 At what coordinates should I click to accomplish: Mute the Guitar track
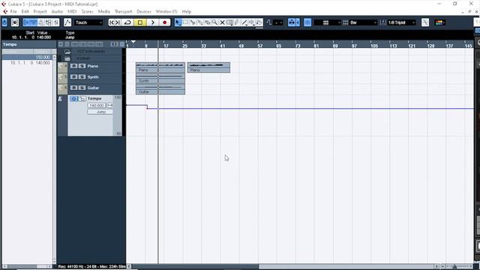pos(73,88)
